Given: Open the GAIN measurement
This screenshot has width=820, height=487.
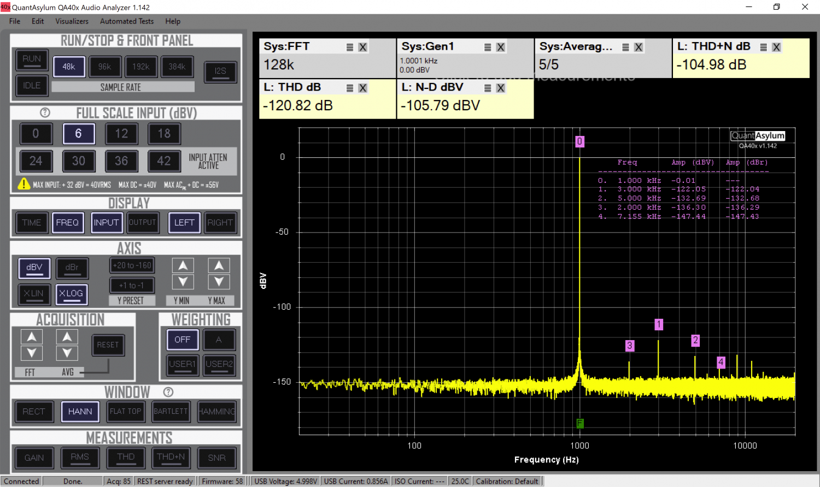Looking at the screenshot, I should [34, 458].
